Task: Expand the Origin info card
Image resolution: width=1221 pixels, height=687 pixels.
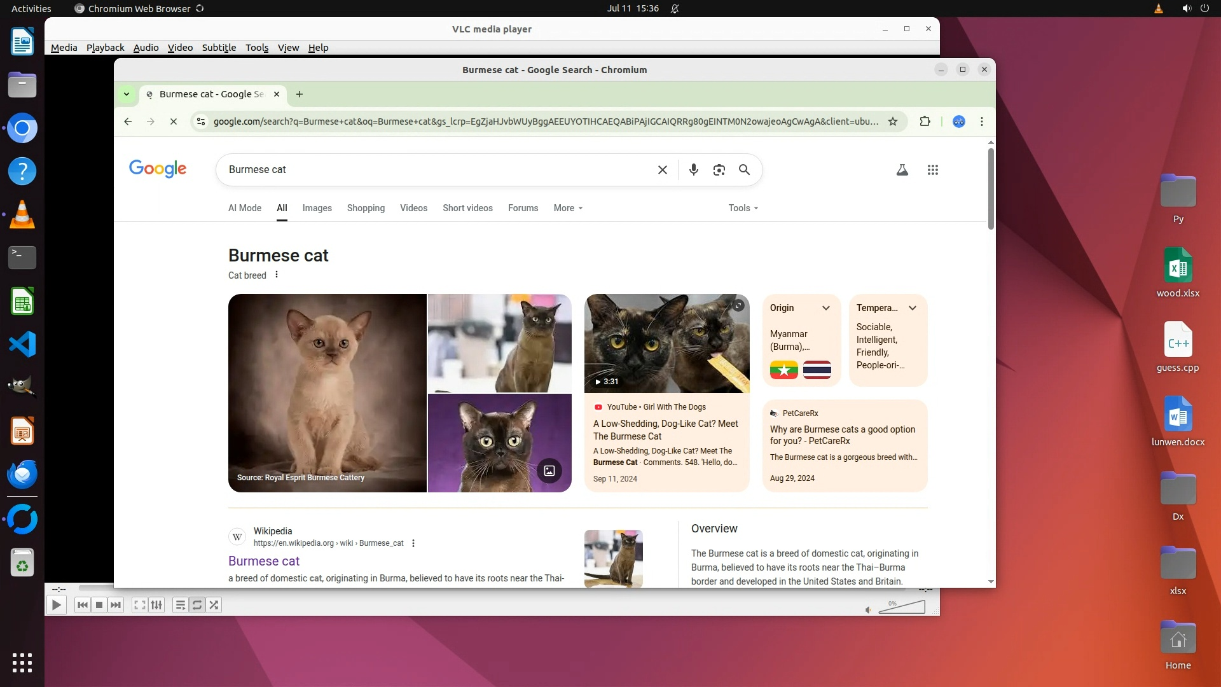Action: pos(825,308)
